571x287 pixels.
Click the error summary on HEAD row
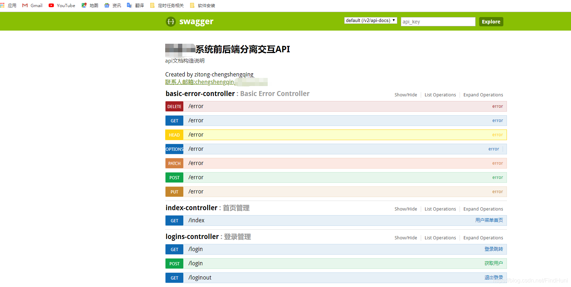coord(497,135)
